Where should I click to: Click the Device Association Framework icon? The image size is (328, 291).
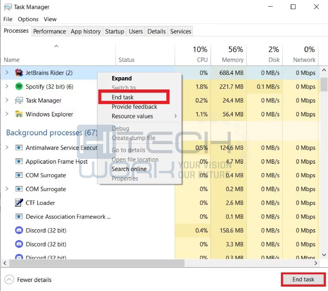click(x=19, y=216)
